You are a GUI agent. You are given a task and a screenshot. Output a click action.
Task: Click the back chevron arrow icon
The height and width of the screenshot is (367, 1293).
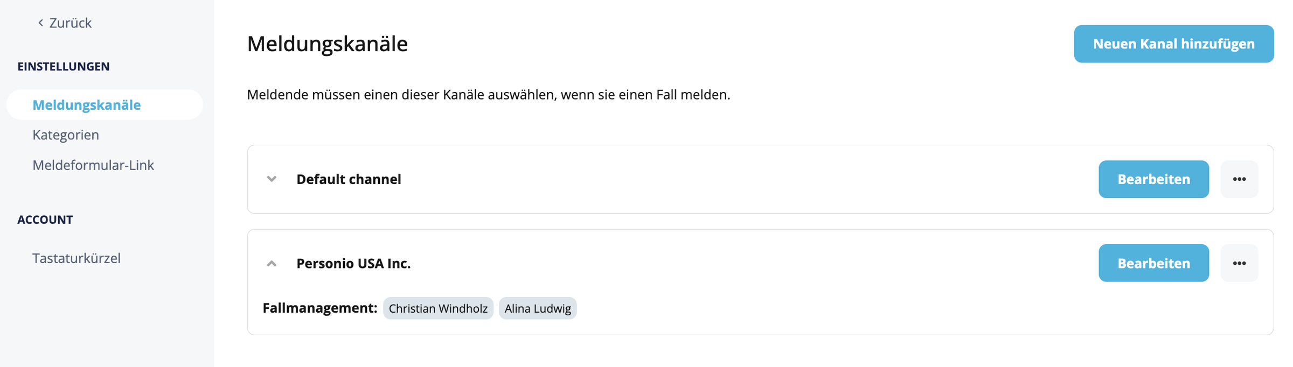[x=40, y=23]
